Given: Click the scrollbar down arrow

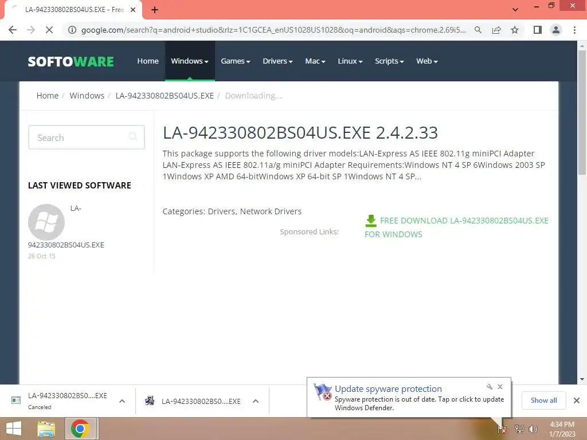Looking at the screenshot, I should [x=582, y=379].
